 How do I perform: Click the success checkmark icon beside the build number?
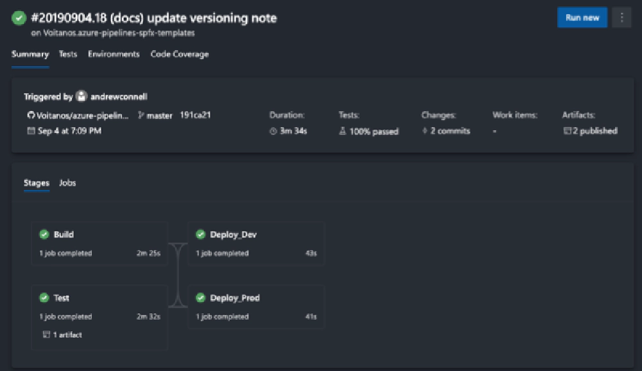point(17,19)
